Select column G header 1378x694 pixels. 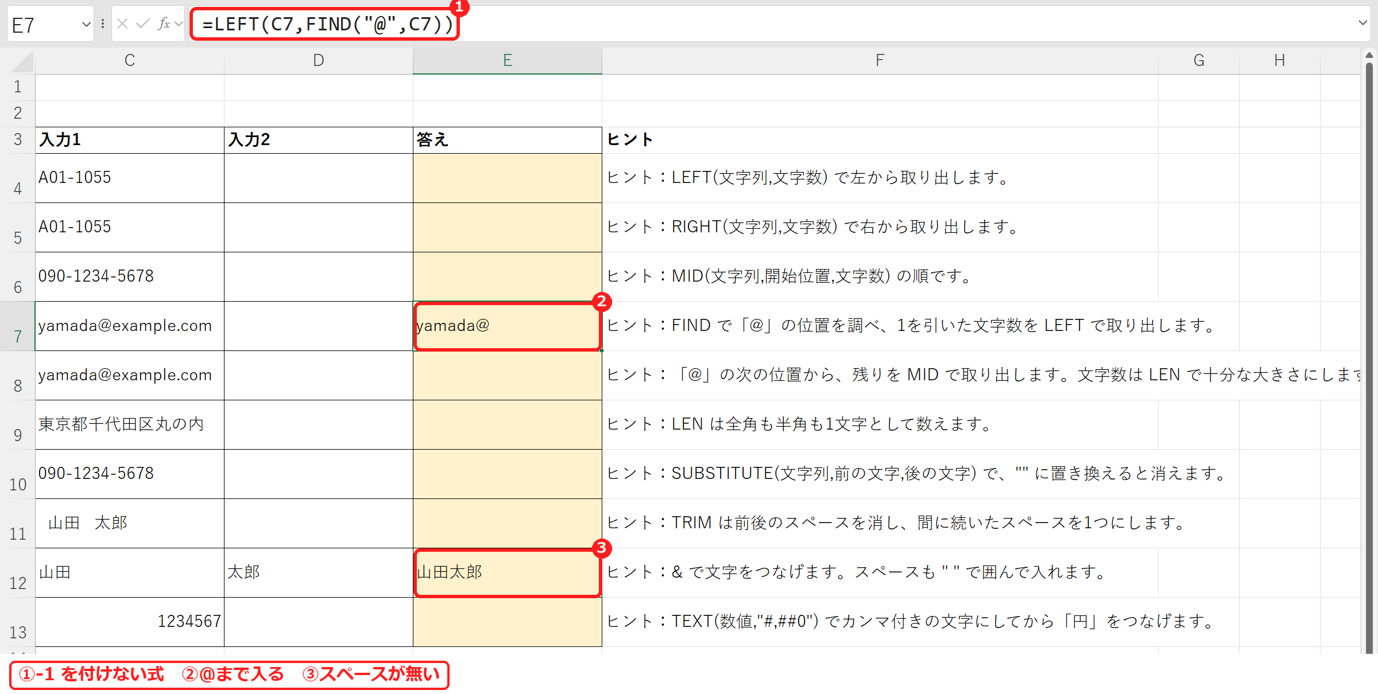pos(1199,61)
